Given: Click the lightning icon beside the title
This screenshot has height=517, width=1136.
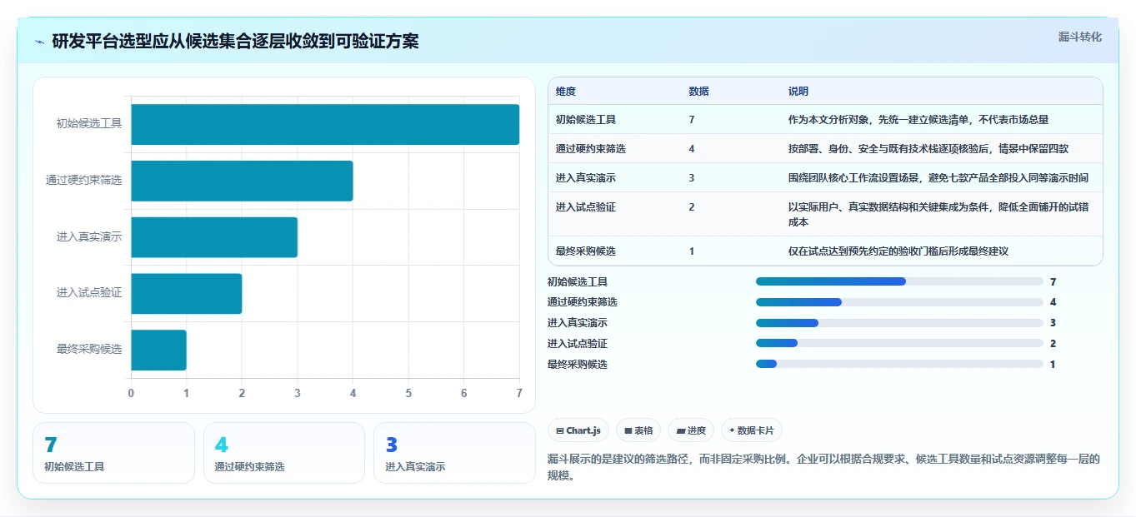Looking at the screenshot, I should tap(40, 42).
